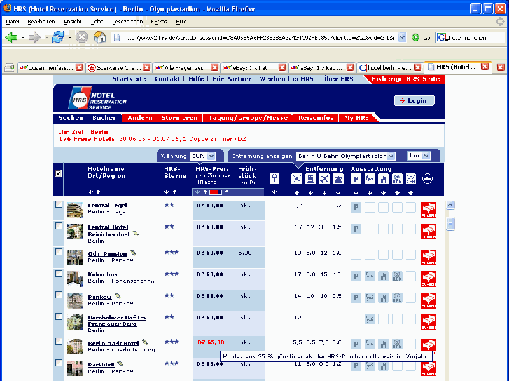Open the Bearbeiten menu
509x381 pixels.
[x=41, y=21]
